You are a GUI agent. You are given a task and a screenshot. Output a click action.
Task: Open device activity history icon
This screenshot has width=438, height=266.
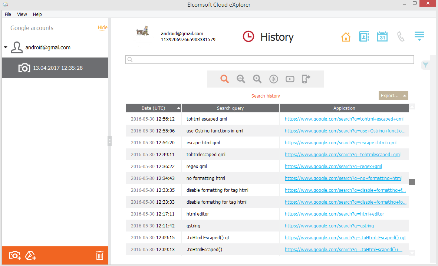[306, 79]
